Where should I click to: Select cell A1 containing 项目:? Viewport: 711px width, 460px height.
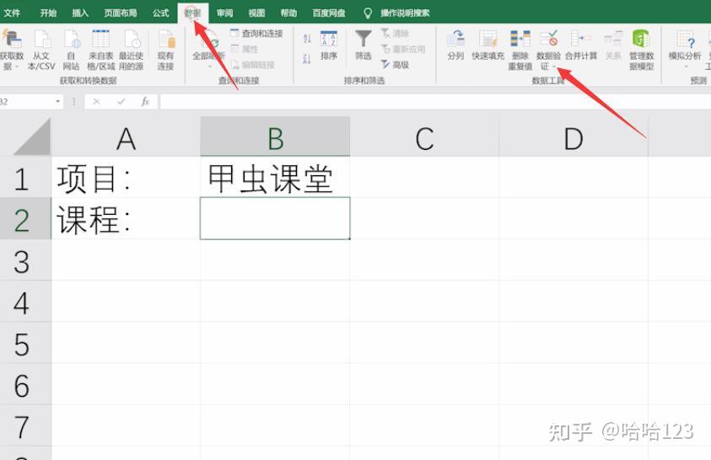click(x=126, y=178)
